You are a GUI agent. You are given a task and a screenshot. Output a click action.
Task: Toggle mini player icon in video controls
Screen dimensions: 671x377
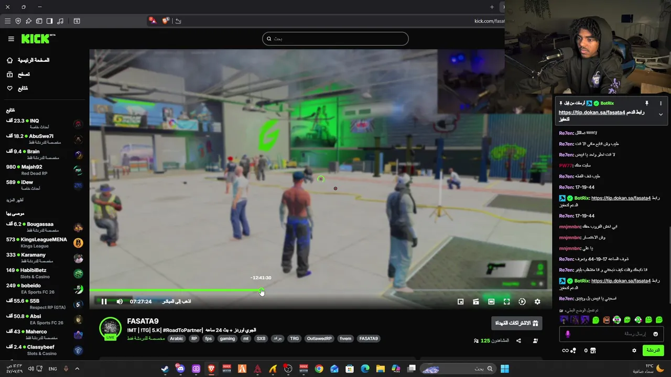pos(460,302)
